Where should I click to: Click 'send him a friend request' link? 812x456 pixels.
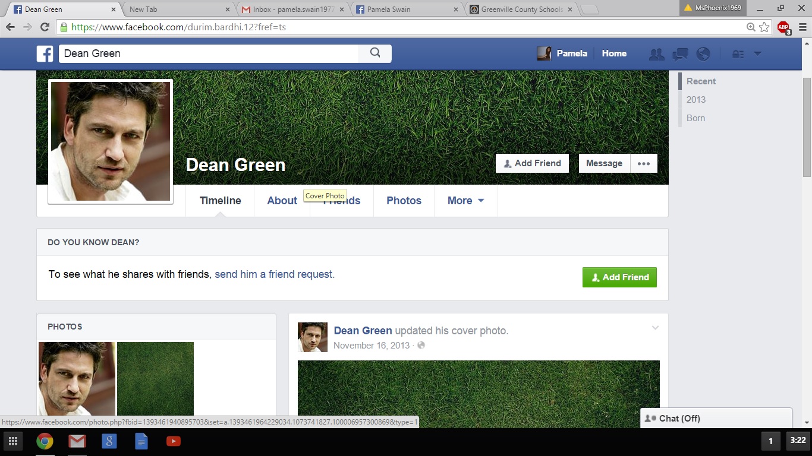[x=275, y=274]
